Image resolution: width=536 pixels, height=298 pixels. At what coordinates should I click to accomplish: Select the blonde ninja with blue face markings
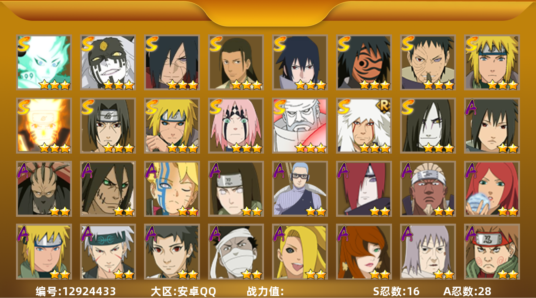point(172,188)
